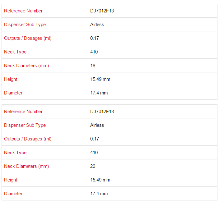Click the neck diameter value 18
The height and width of the screenshot is (202, 219).
[93, 66]
